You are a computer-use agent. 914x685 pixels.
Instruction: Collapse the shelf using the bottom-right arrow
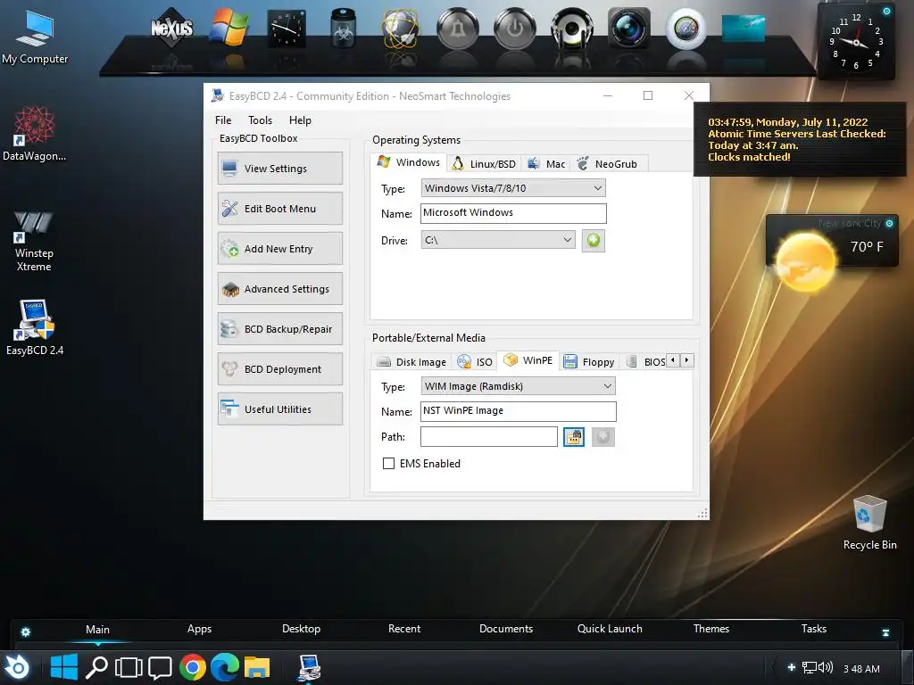tap(885, 632)
